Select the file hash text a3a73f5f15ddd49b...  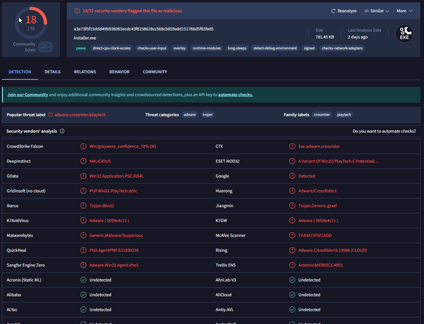pos(144,29)
